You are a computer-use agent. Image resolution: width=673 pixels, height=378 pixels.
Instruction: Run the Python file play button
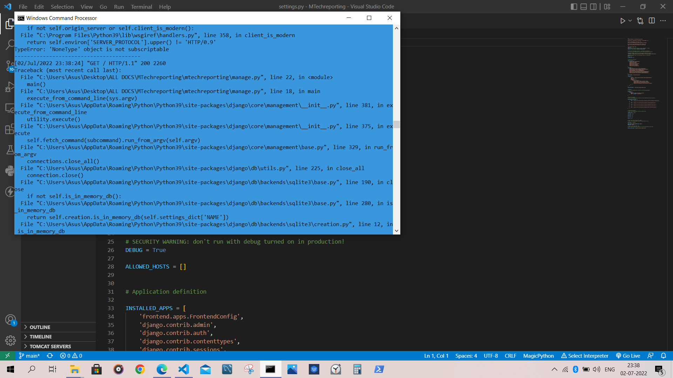(623, 21)
